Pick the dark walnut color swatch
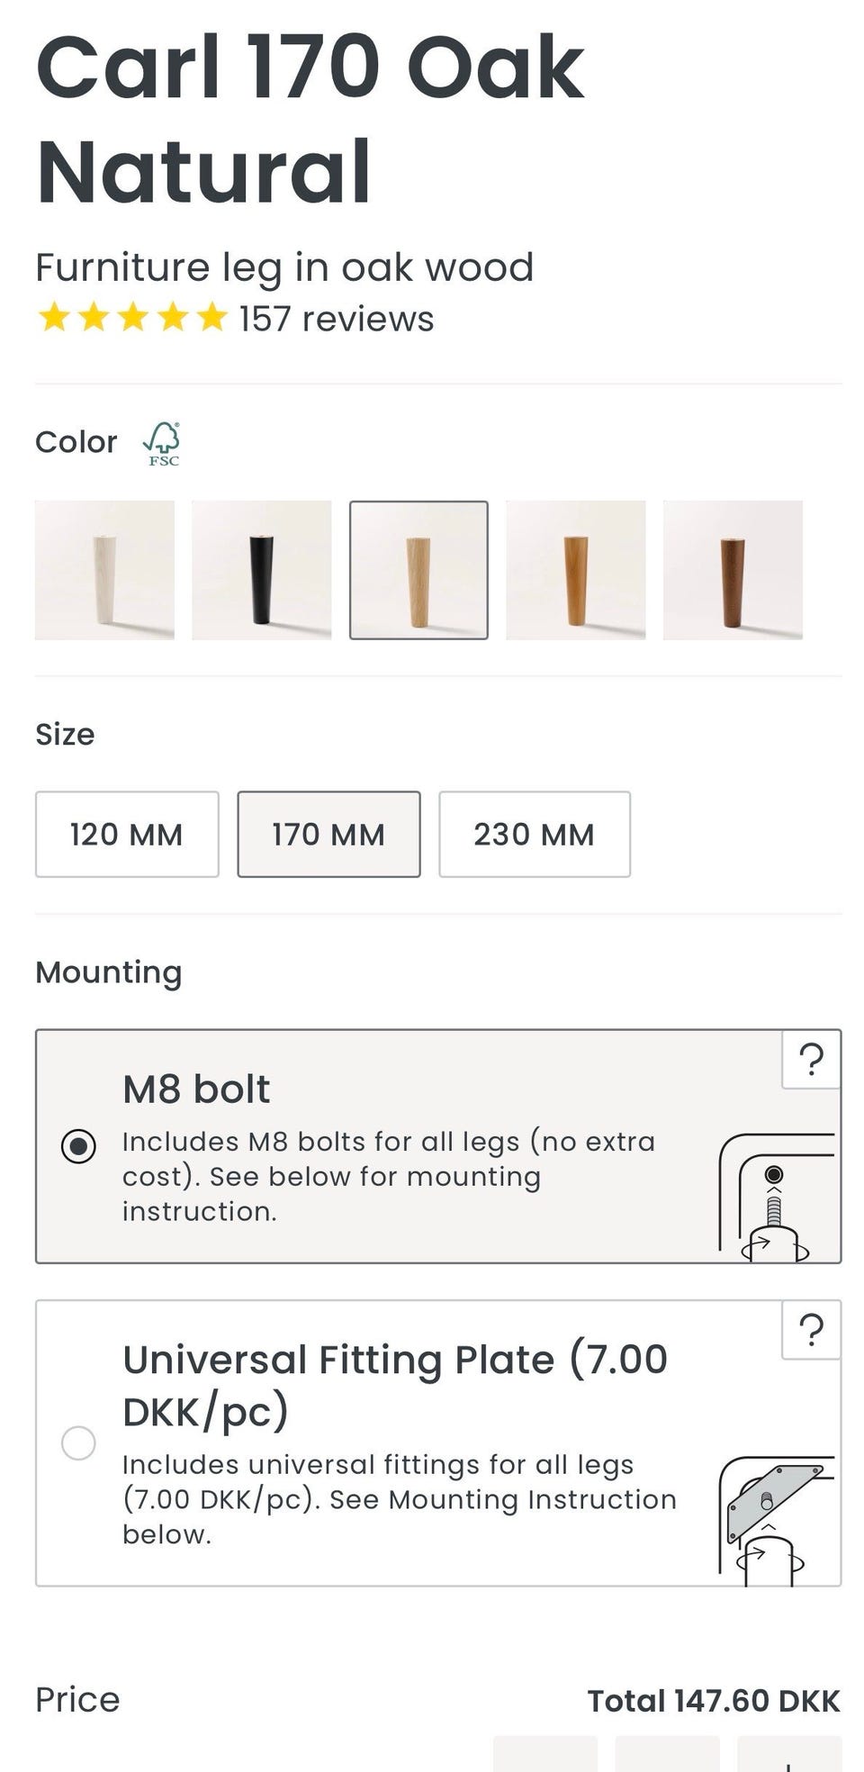864x1772 pixels. [x=733, y=570]
